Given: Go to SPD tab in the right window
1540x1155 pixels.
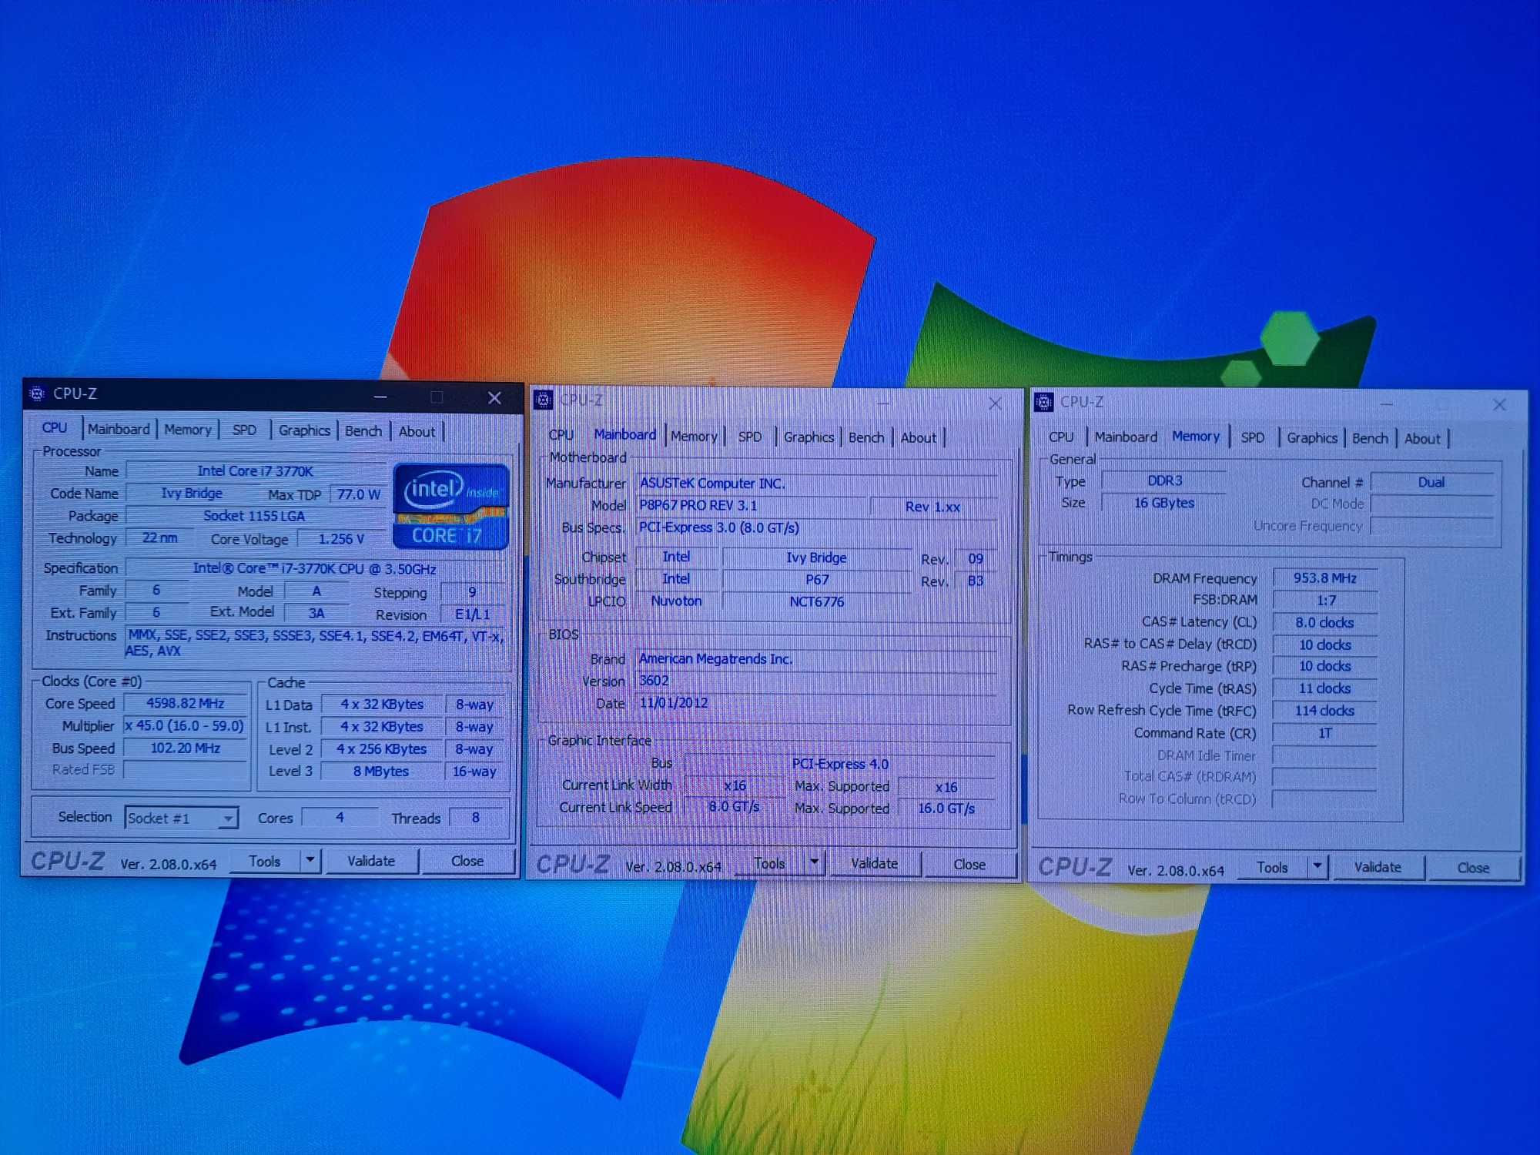Looking at the screenshot, I should [x=1253, y=437].
